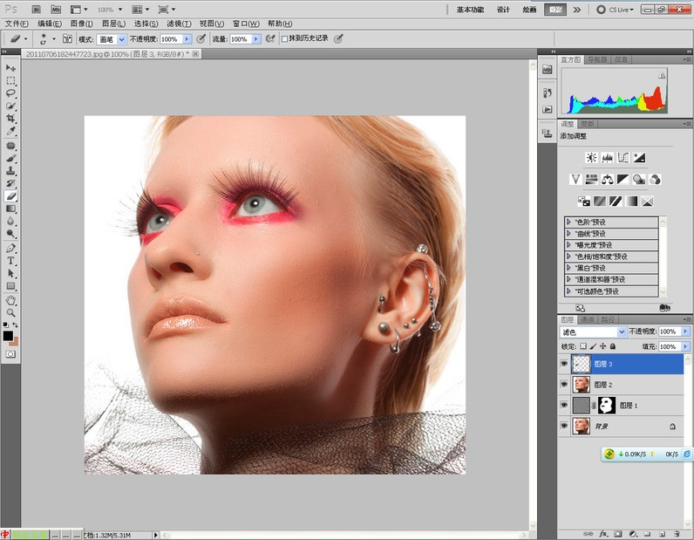Image resolution: width=694 pixels, height=540 pixels.
Task: Select the Eyedropper tool
Action: coord(11,131)
